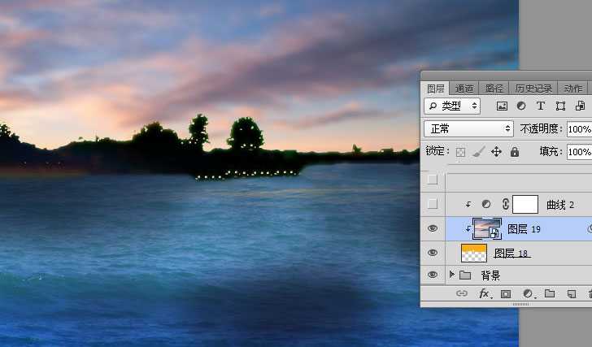Hide the 背景 group
Screen dimensions: 592x347
433,275
